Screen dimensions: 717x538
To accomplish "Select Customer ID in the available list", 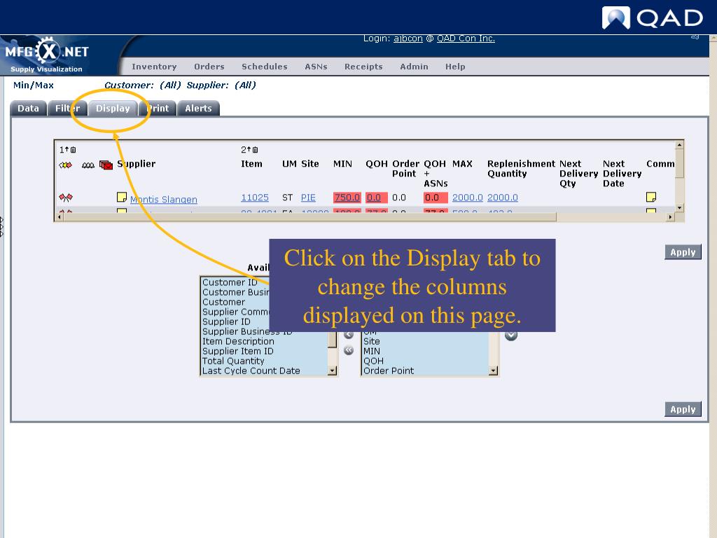I will tap(230, 282).
